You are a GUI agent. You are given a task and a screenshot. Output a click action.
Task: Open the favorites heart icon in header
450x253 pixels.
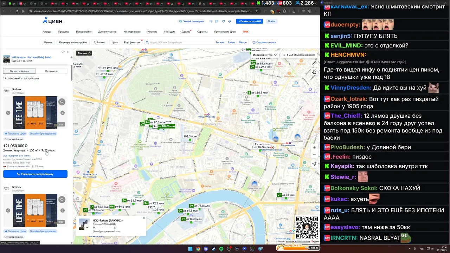(223, 21)
